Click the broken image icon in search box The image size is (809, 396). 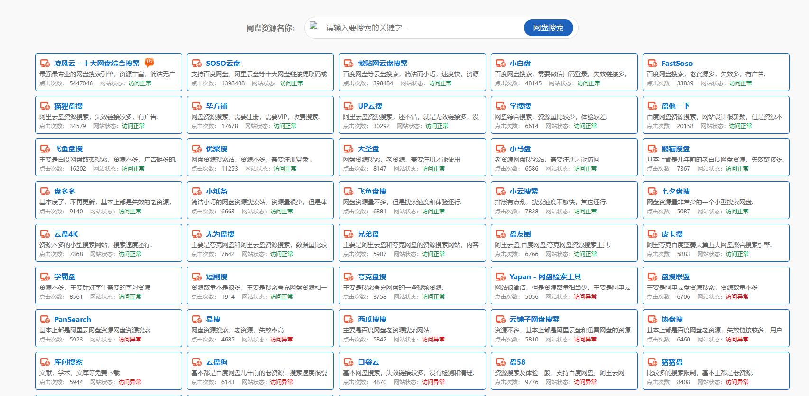313,26
